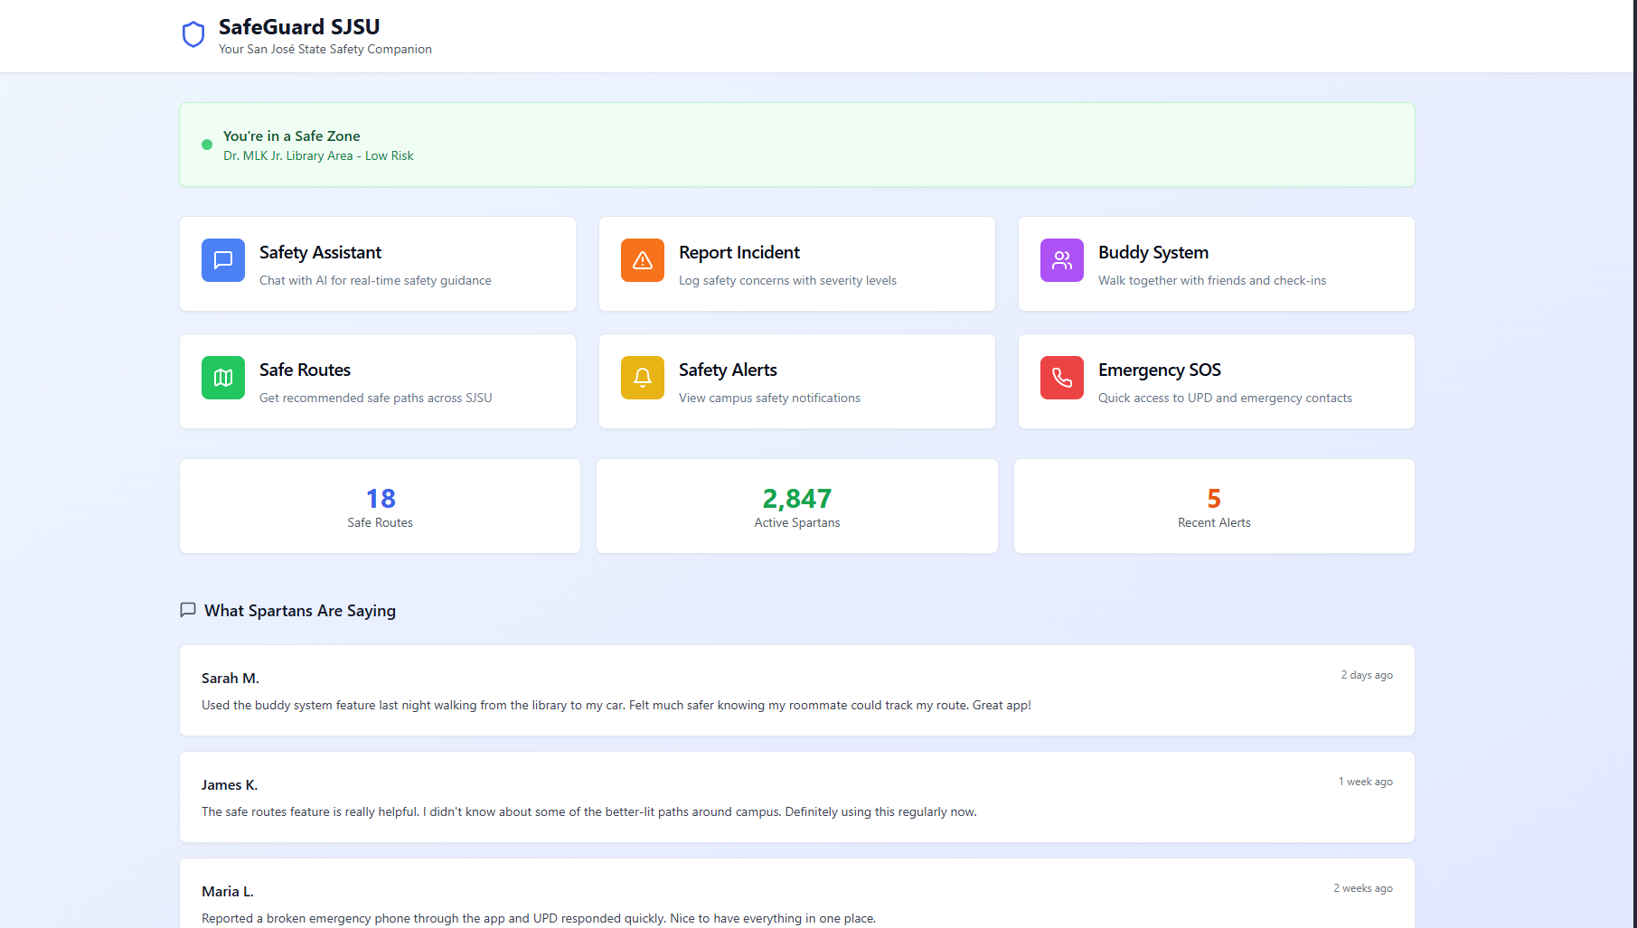This screenshot has height=928, width=1637.
Task: Click the purple people Buddy System icon
Action: point(1062,260)
